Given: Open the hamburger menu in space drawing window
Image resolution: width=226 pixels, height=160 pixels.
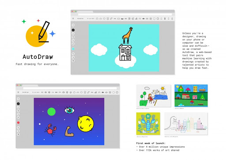Looking at the screenshot, I should tap(18, 93).
